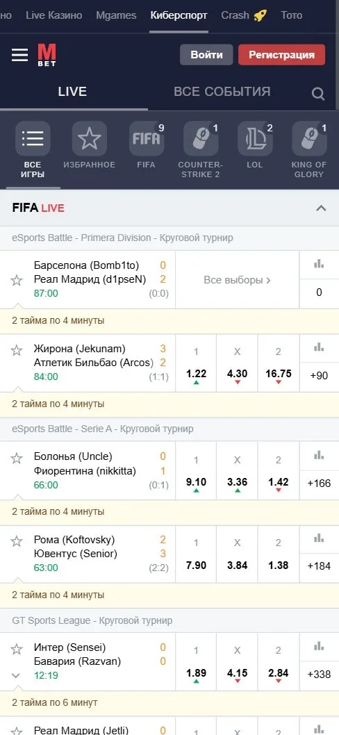Click the Регистрация button

click(x=281, y=55)
